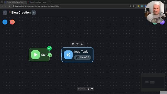Zoom in on the canvas
The image size is (167, 94).
tap(79, 89)
